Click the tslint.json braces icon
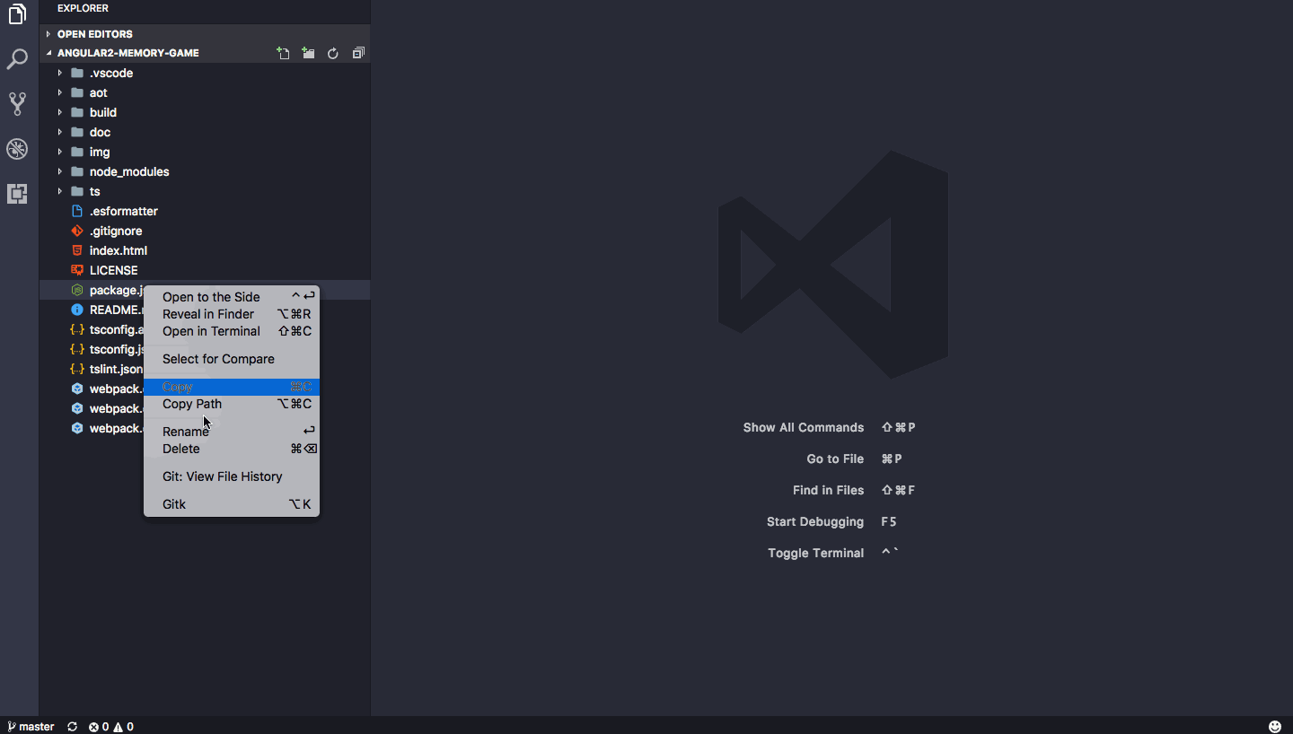The width and height of the screenshot is (1293, 734). [x=77, y=369]
